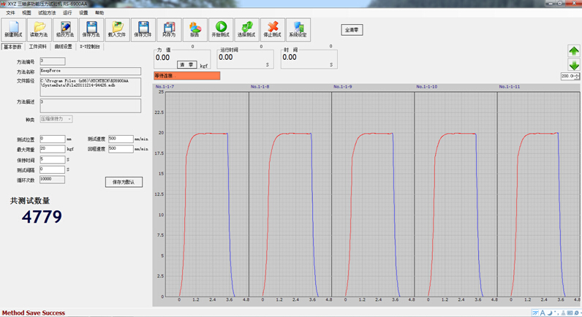The height and width of the screenshot is (317, 582).
Task: Switch to the 工件资料 tab
Action: click(38, 47)
